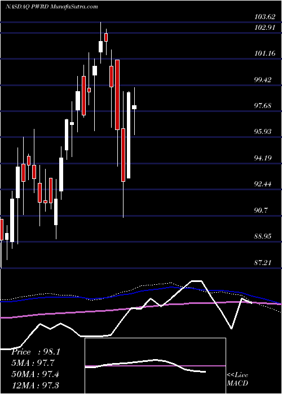This screenshot has width=282, height=394.
Task: Select the 95.93 price level label
Action: [263, 132]
